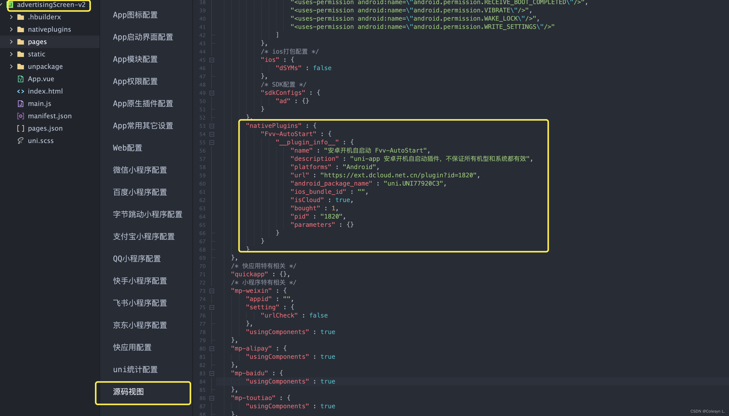The width and height of the screenshot is (729, 416).
Task: Select 微信小程序配置 in sidebar
Action: pyautogui.click(x=140, y=170)
